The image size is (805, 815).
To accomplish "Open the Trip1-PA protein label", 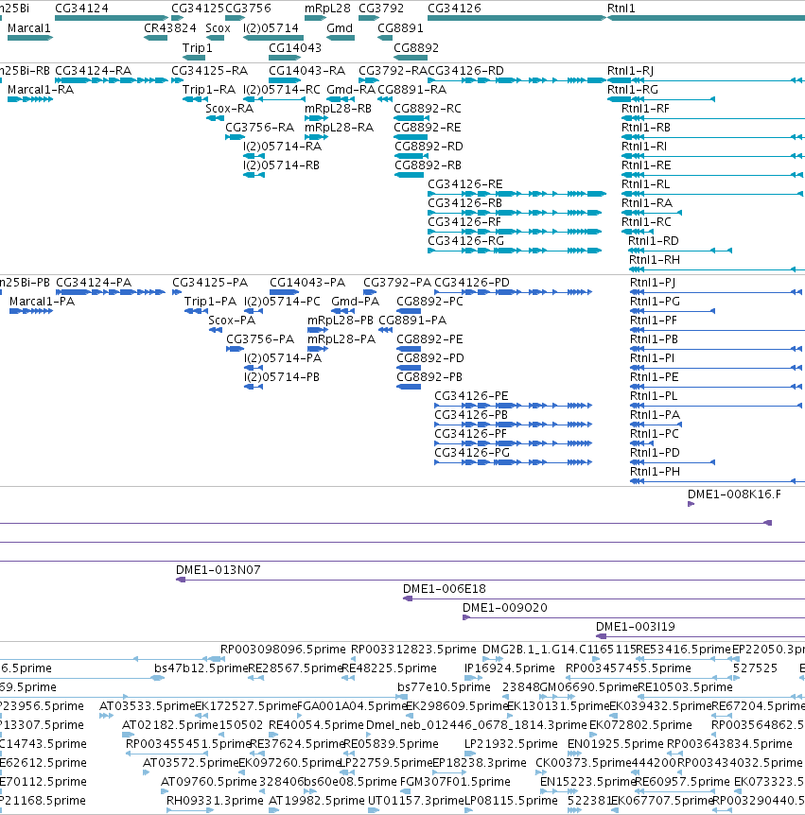I will (210, 302).
